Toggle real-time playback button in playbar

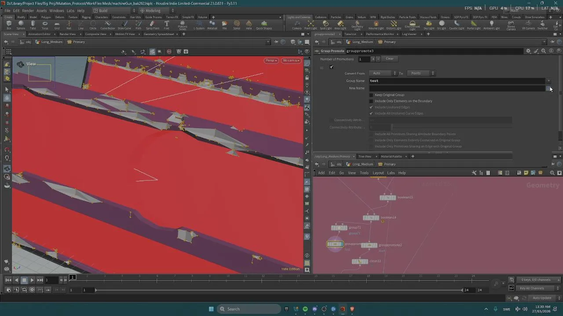[32, 290]
